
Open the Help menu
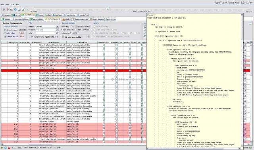[x=17, y=4]
